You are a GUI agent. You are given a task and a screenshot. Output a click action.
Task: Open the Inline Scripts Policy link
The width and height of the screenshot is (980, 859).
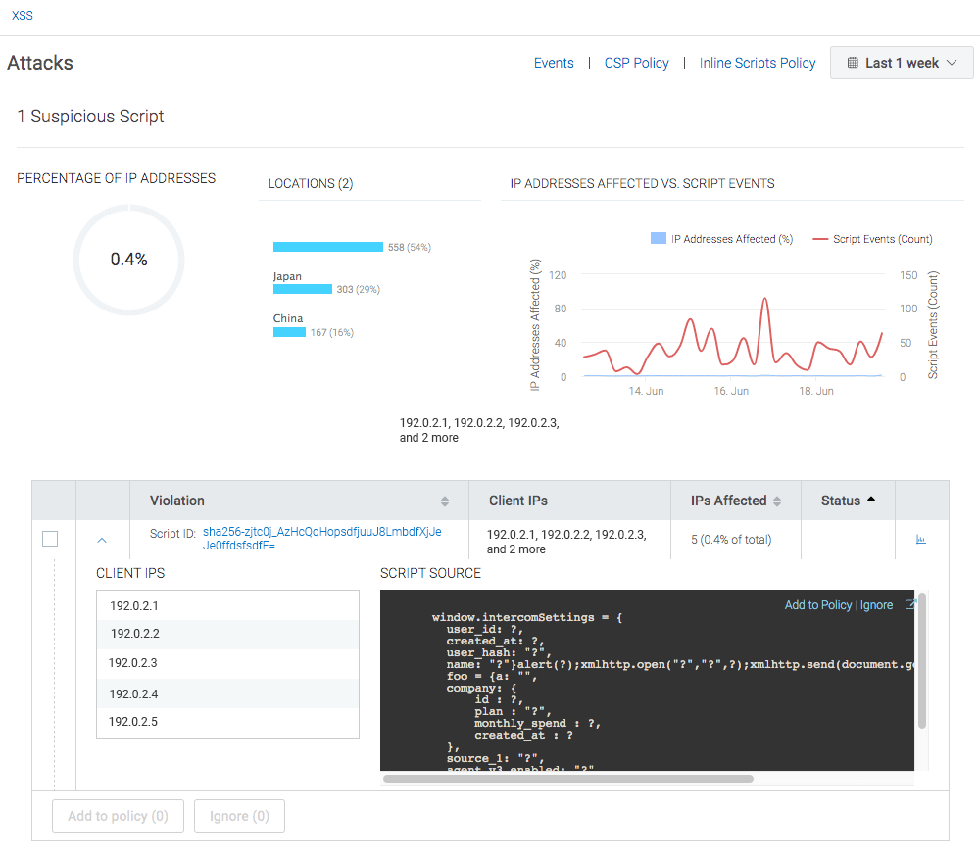click(758, 63)
